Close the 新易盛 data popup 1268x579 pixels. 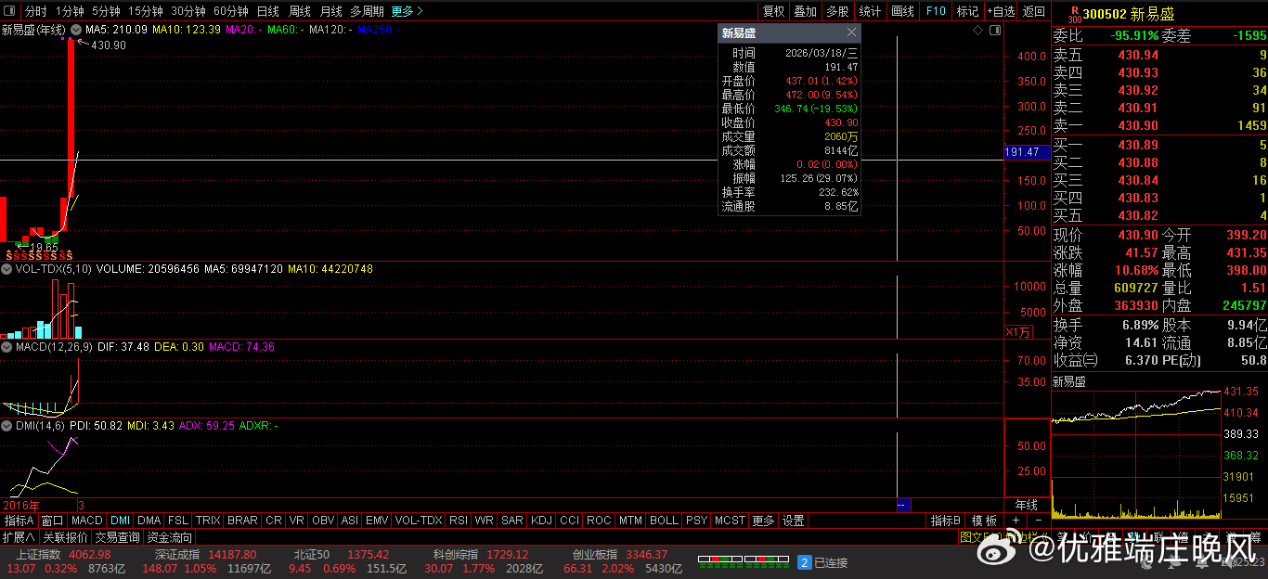click(x=851, y=32)
